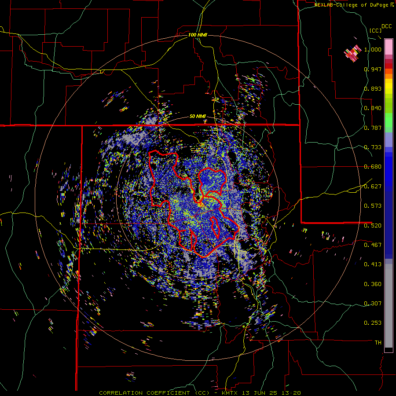Image resolution: width=396 pixels, height=396 pixels.
Task: Select the 0.787 scale value
Action: (x=373, y=128)
